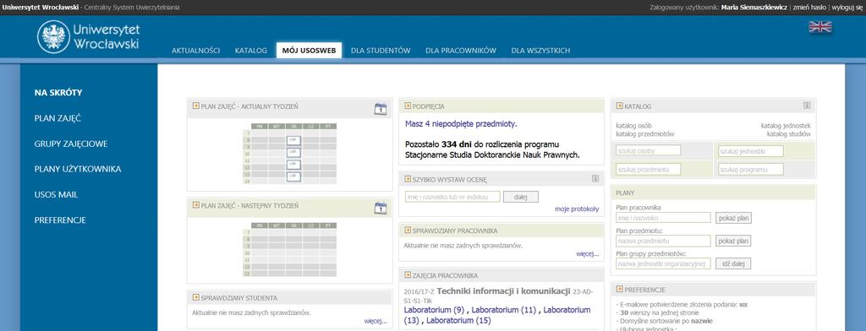The height and width of the screenshot is (331, 866).
Task: Open the moje protokoły link
Action: click(577, 209)
